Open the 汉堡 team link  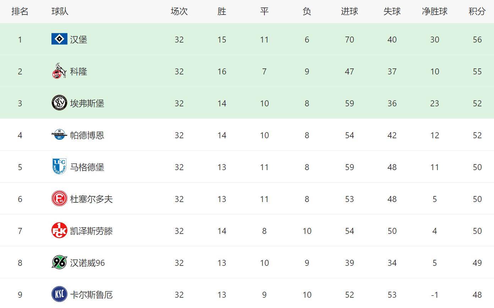click(78, 39)
